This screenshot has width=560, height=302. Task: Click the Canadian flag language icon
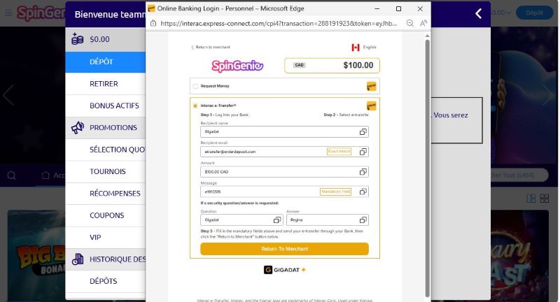[356, 48]
